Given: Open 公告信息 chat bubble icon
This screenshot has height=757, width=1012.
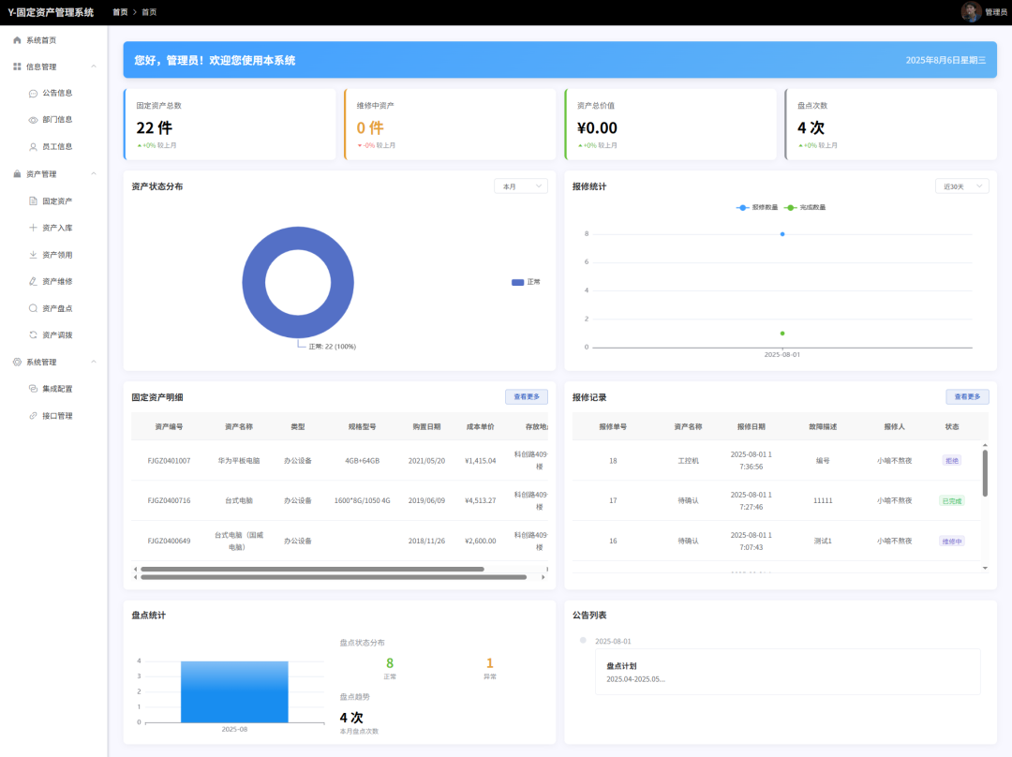Looking at the screenshot, I should [x=33, y=94].
